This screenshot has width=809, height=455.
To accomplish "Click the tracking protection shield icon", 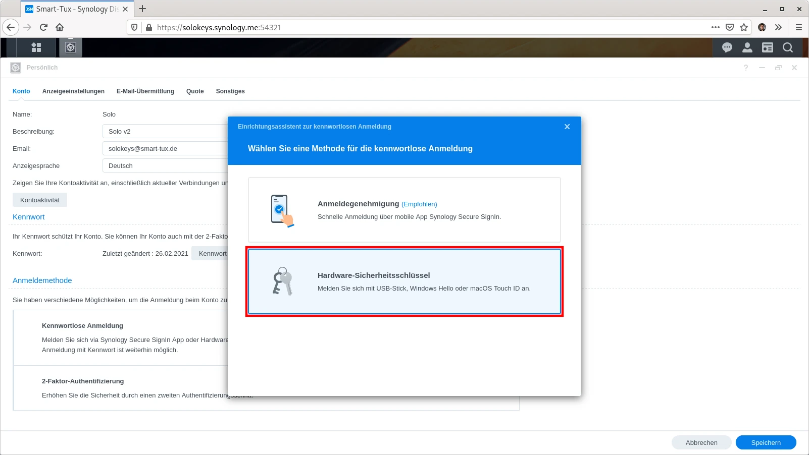I will tap(134, 27).
